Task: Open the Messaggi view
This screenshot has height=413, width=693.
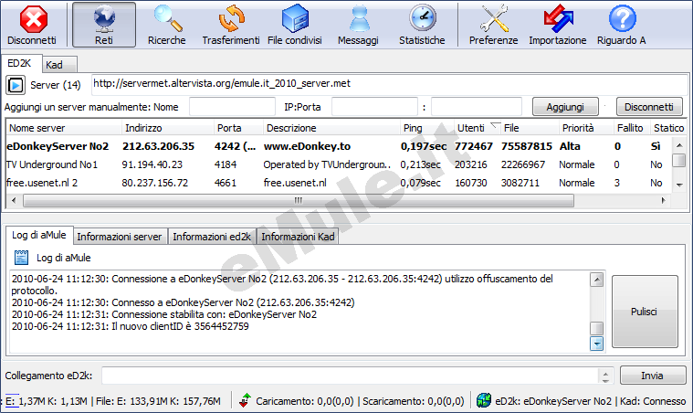Action: click(359, 26)
